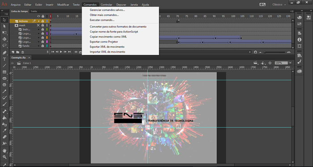313x167 pixels.
Task: Select the Zoom magnifier tool
Action: coord(4,157)
